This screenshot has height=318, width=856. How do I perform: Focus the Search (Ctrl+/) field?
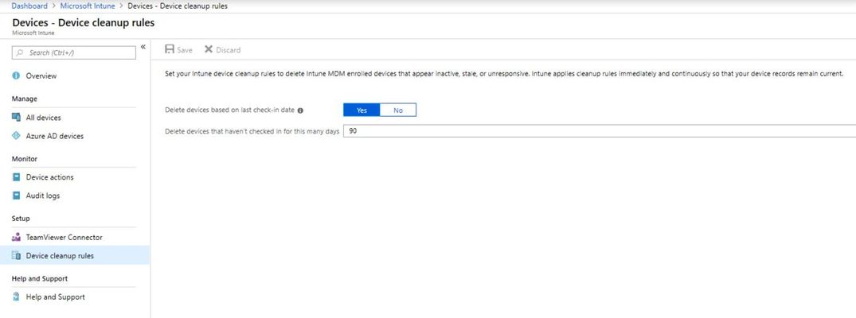pyautogui.click(x=74, y=53)
